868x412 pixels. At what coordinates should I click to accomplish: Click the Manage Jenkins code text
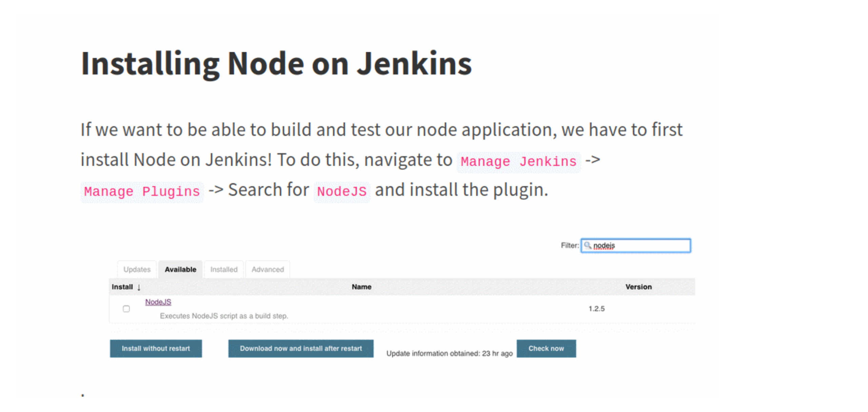tap(518, 162)
